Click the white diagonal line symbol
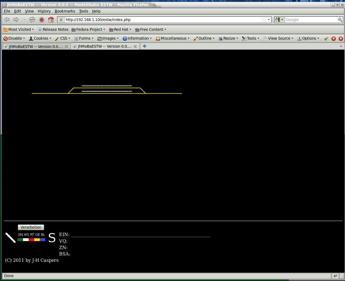 click(11, 238)
